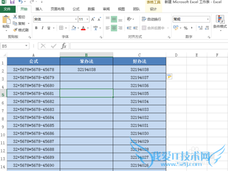Screen dimensions: 228x171
Task: Select align left icon
Action: tap(108, 28)
